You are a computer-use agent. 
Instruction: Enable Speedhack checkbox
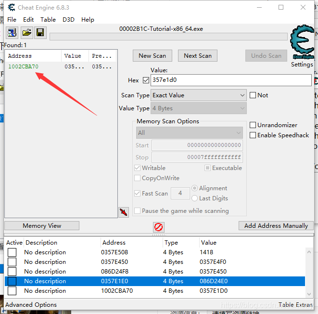253,135
